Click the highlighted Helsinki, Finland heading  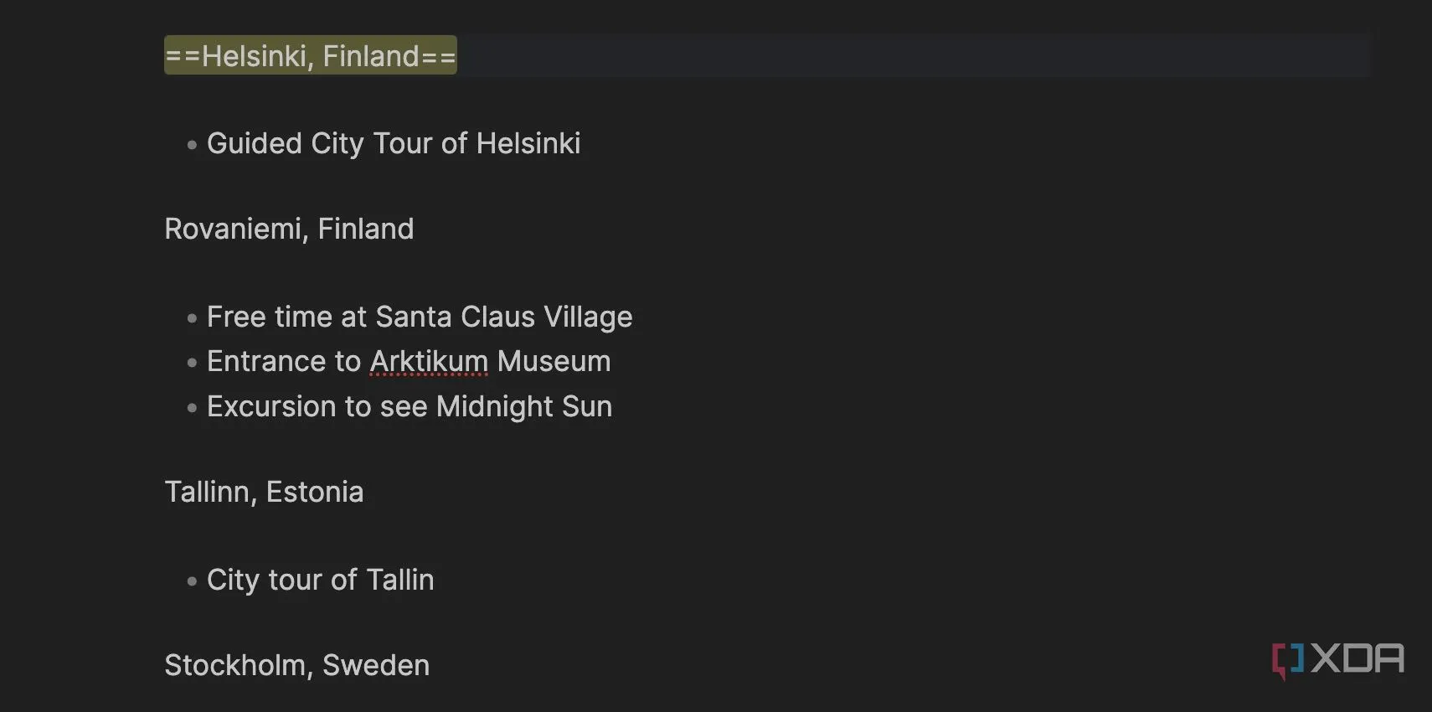[311, 55]
